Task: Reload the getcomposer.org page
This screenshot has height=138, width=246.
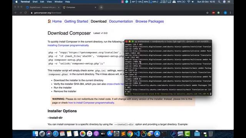Action: (26, 13)
